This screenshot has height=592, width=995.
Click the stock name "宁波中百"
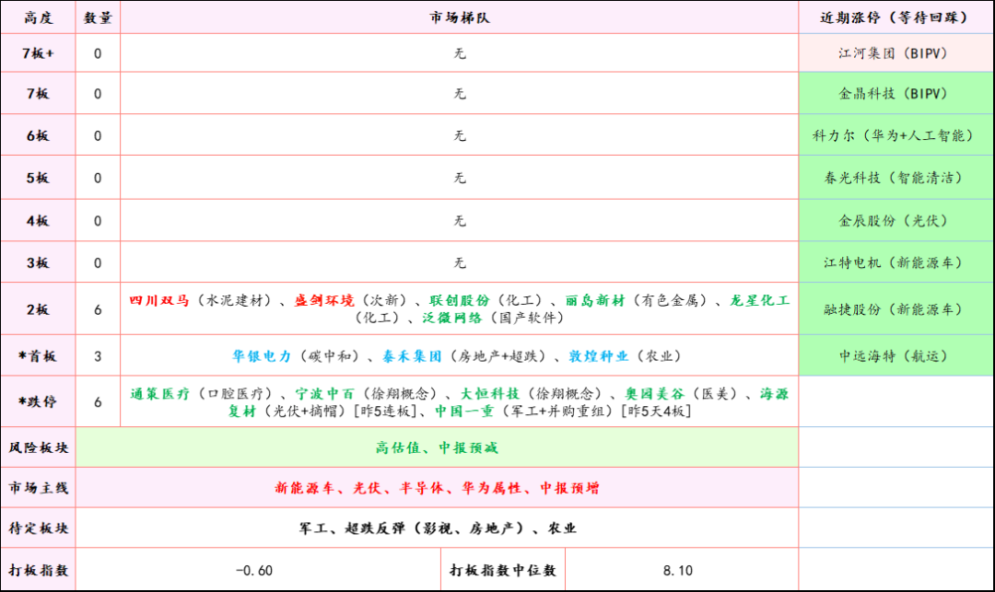click(x=324, y=394)
